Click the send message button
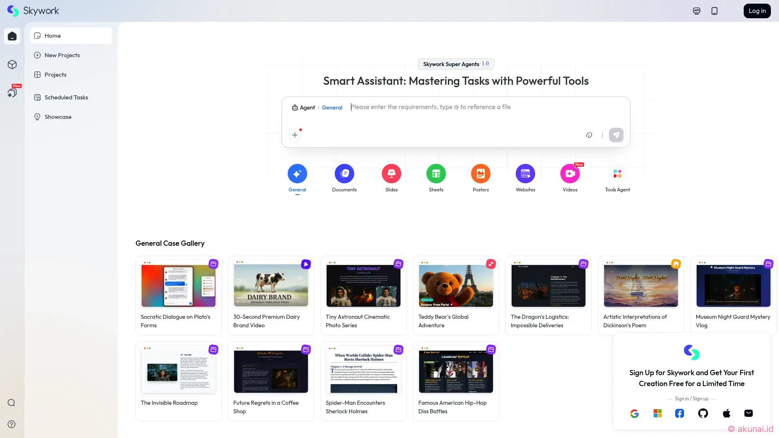The width and height of the screenshot is (779, 438). click(616, 135)
